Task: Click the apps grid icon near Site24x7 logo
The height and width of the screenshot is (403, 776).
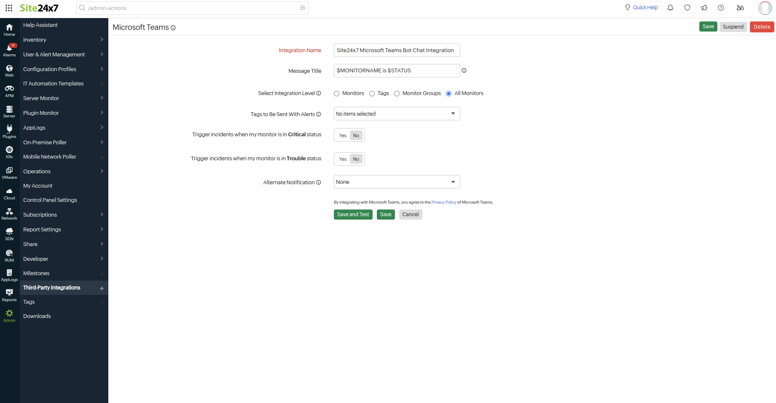Action: [9, 8]
